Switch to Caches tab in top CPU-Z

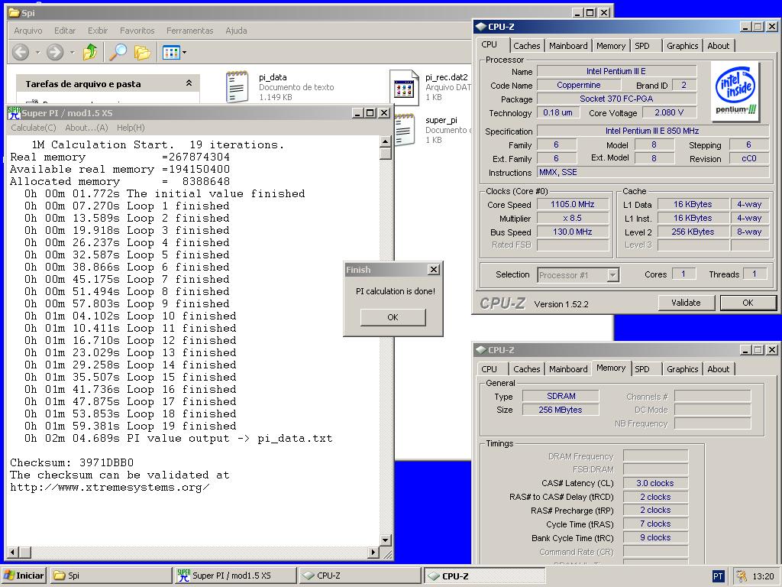coord(527,46)
